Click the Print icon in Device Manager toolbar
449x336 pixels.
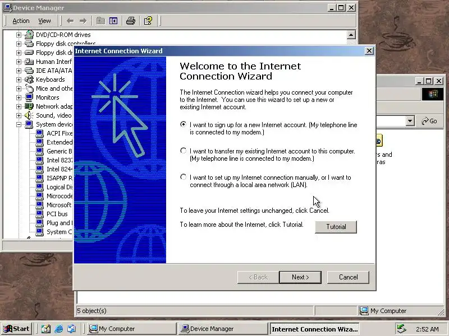[131, 21]
